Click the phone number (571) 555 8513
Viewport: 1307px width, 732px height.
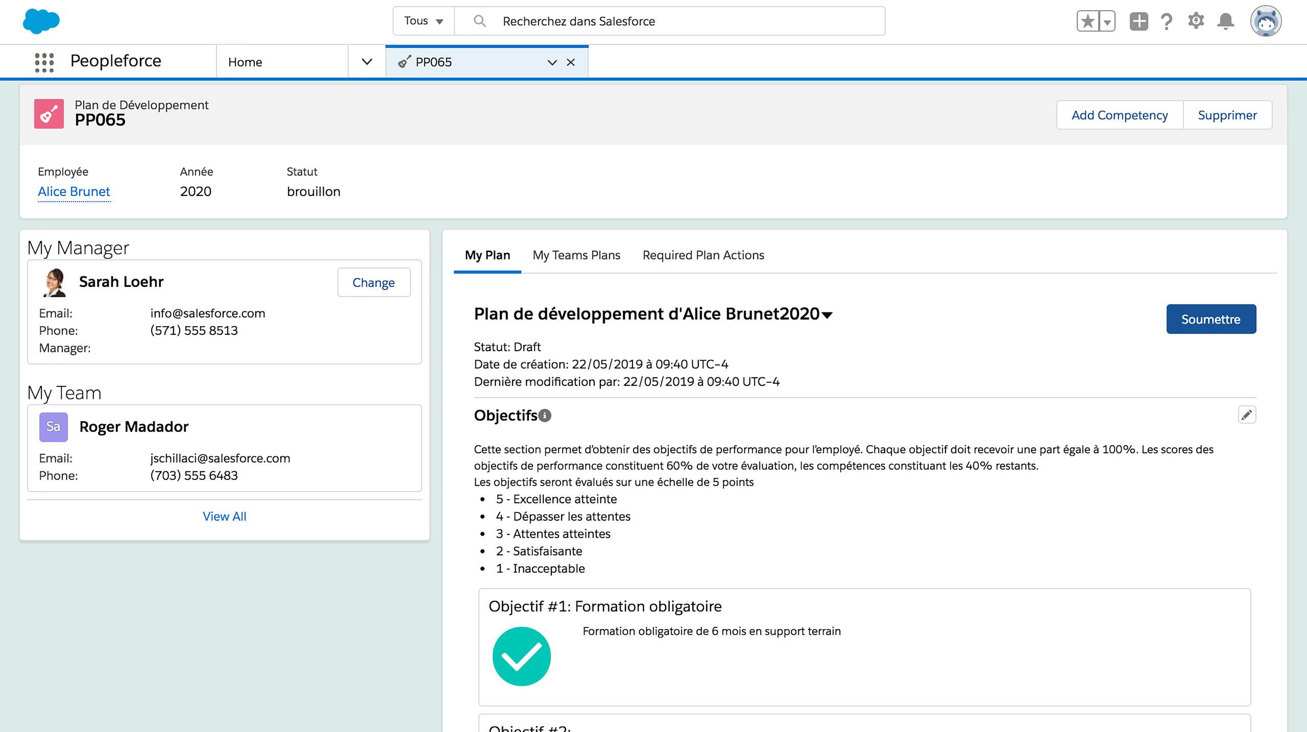[194, 331]
